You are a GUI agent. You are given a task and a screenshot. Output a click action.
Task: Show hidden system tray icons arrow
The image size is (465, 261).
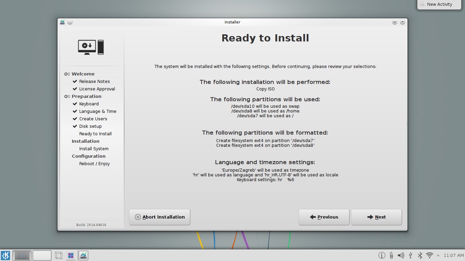[x=438, y=255]
